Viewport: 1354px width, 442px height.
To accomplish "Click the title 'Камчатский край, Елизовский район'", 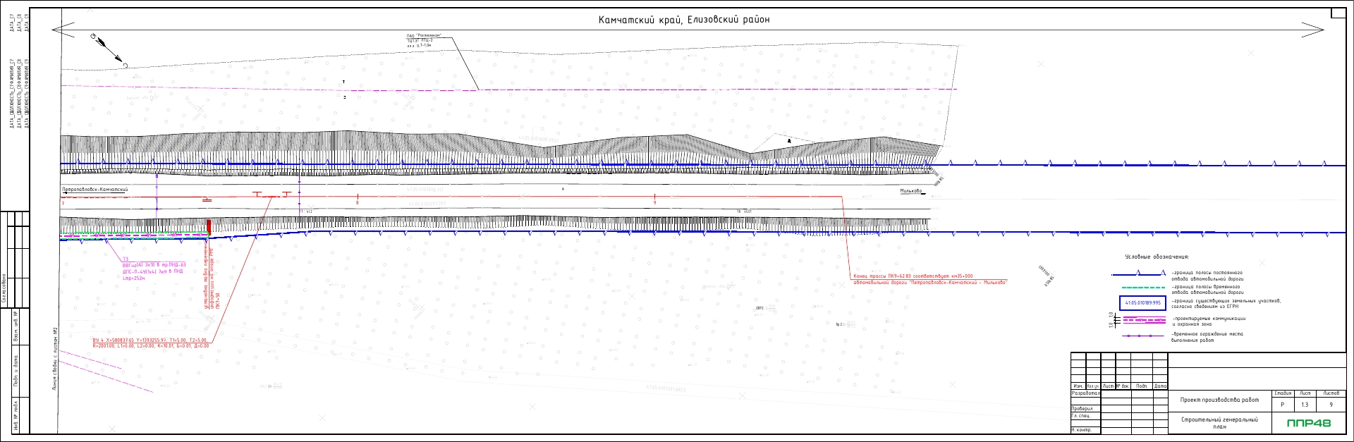I will click(x=684, y=20).
